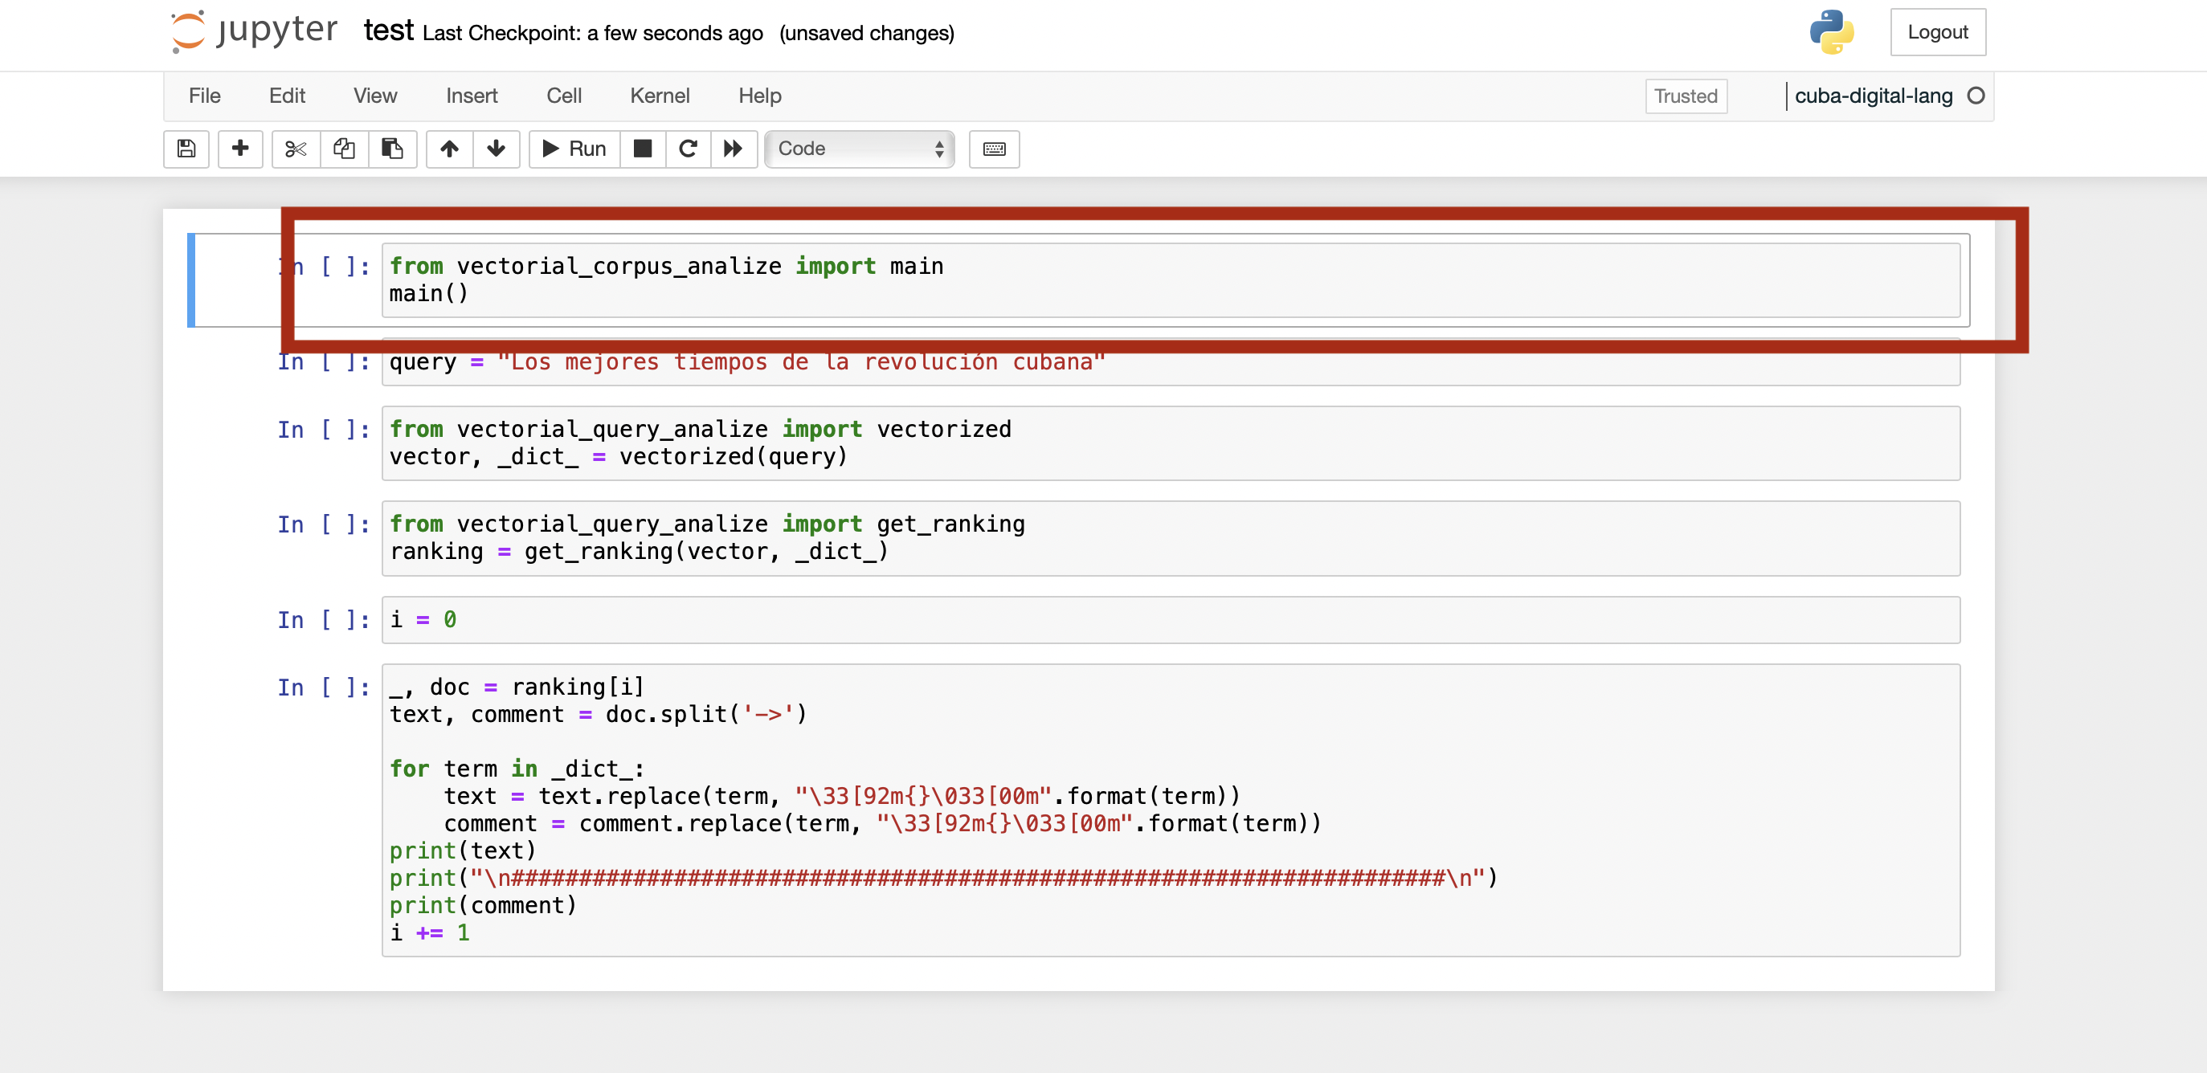Viewport: 2207px width, 1073px height.
Task: Open the File menu
Action: (205, 96)
